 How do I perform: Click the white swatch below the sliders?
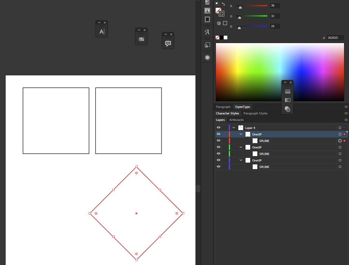click(x=226, y=38)
